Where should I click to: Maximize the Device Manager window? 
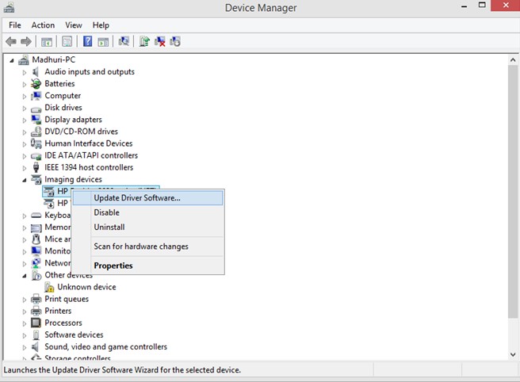(x=482, y=6)
